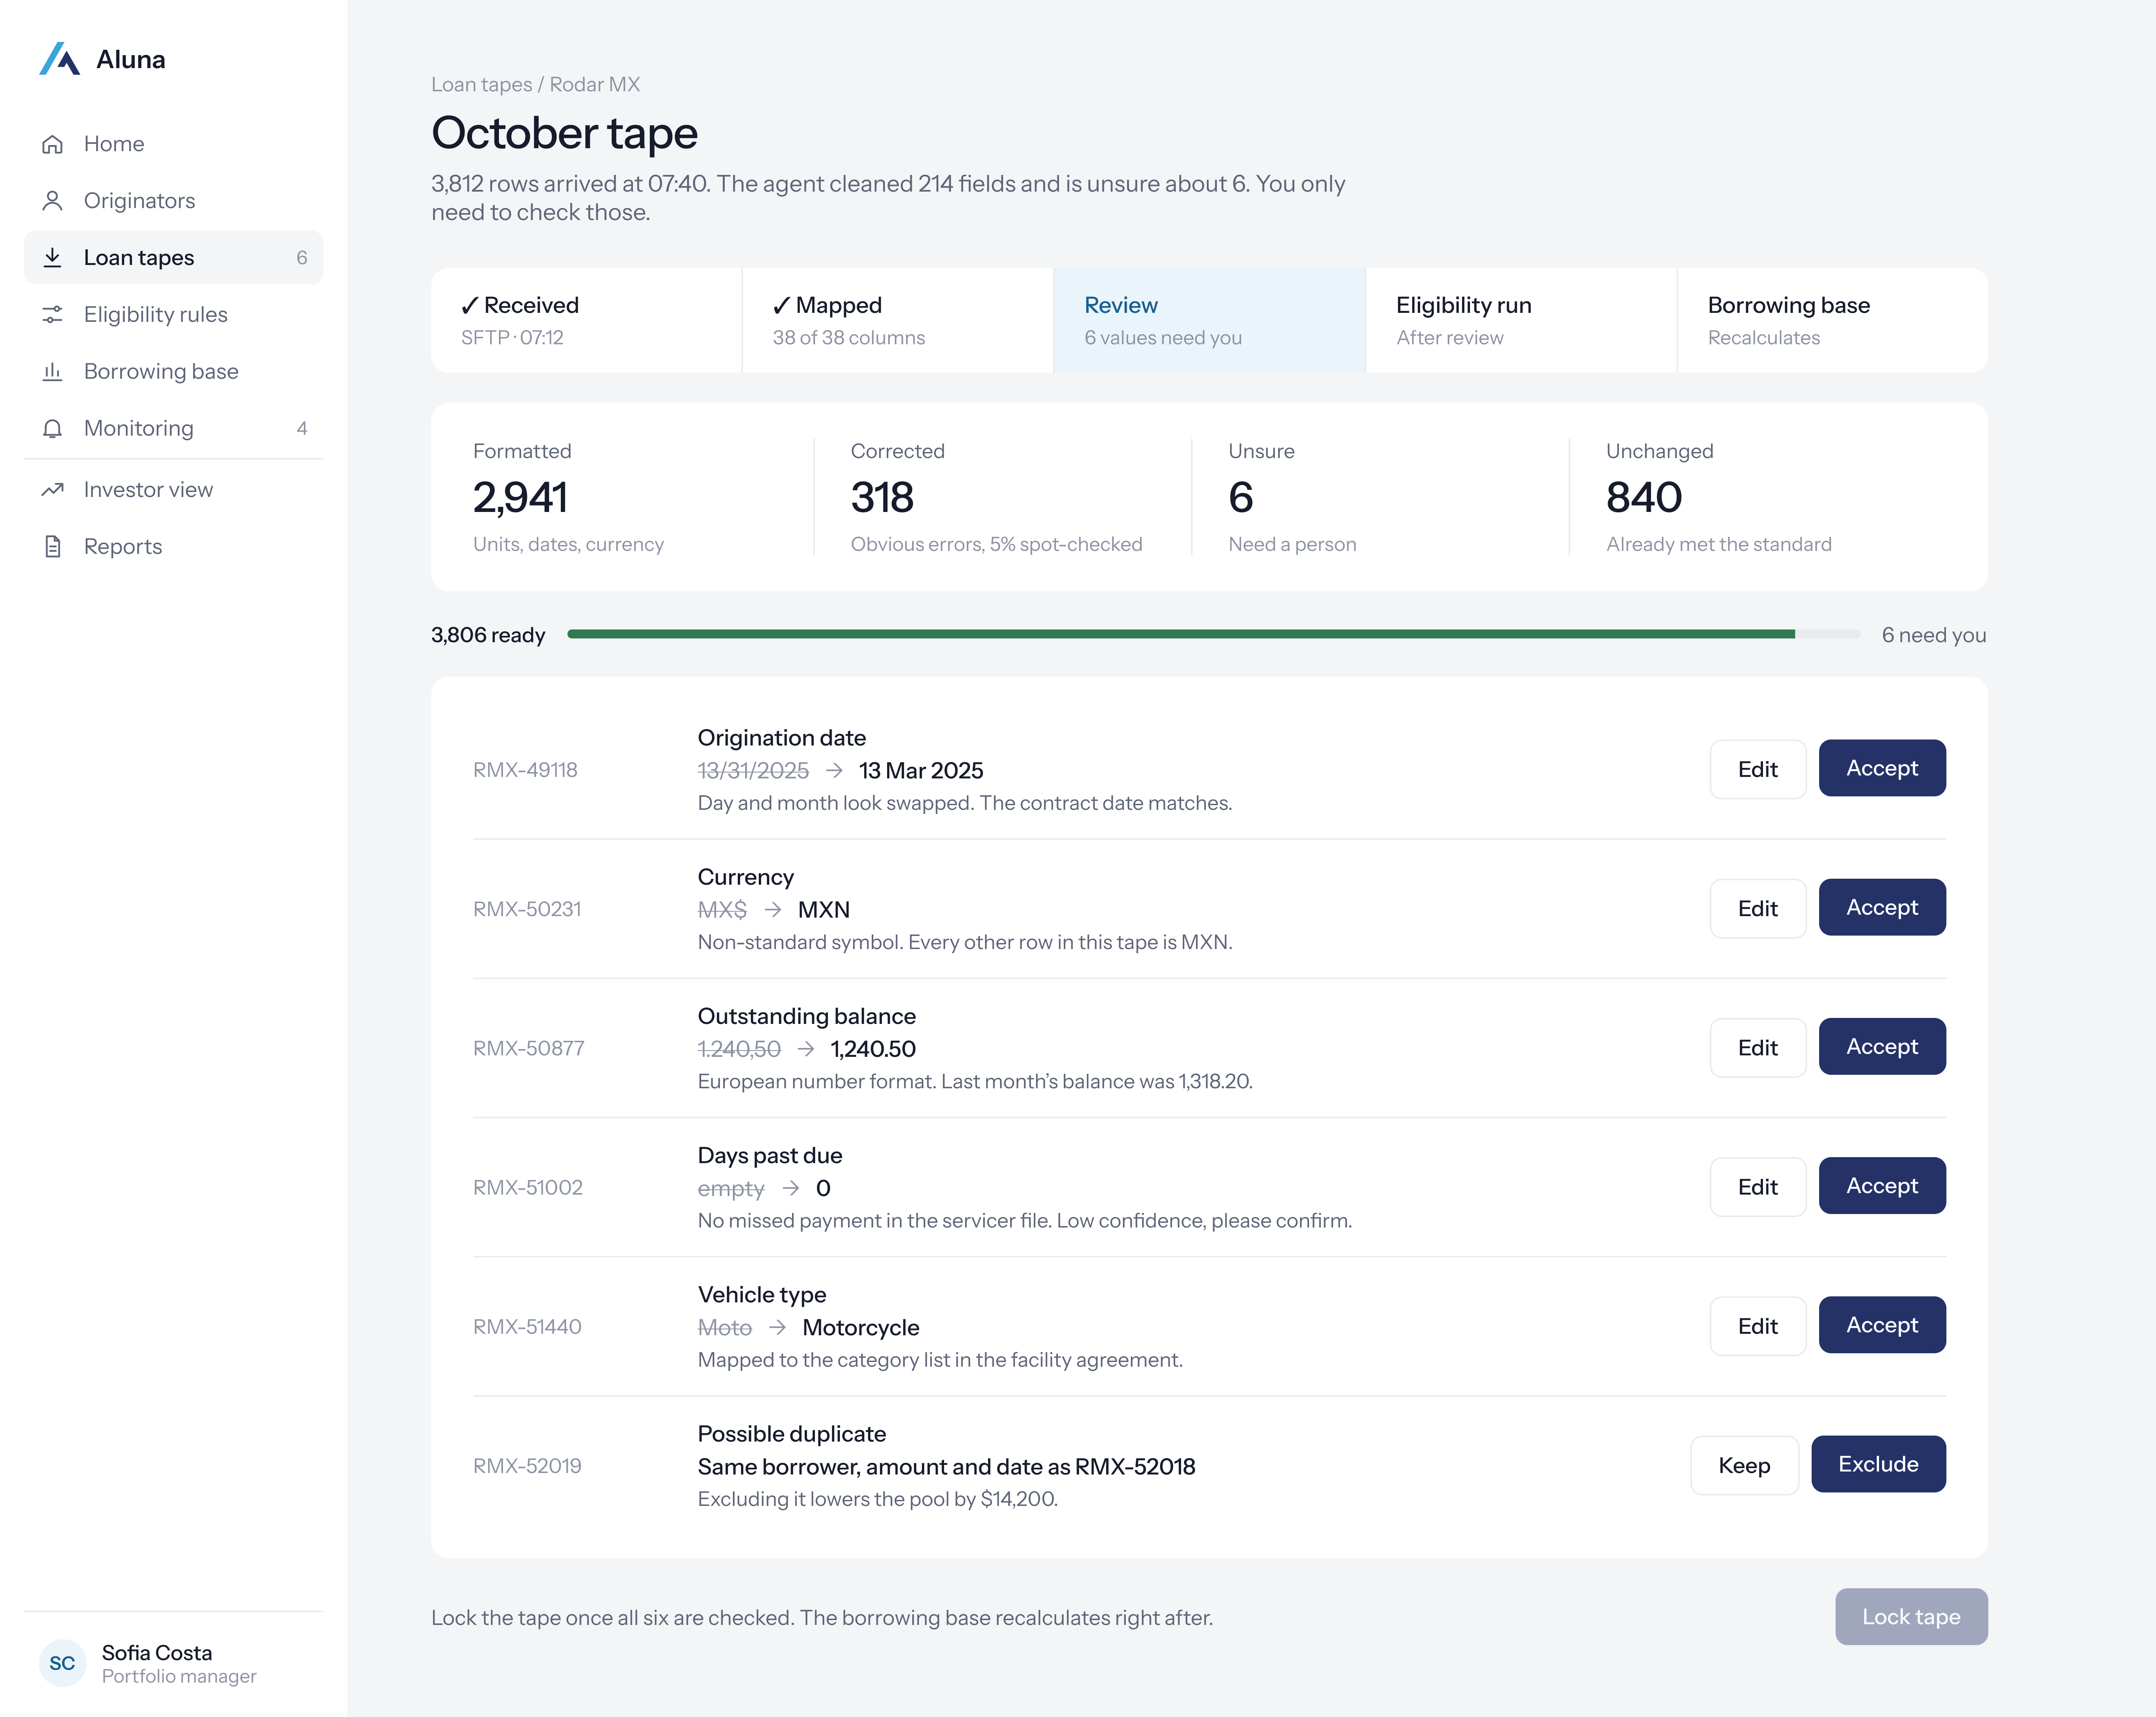
Task: Click the Monitoring bell icon
Action: [53, 429]
